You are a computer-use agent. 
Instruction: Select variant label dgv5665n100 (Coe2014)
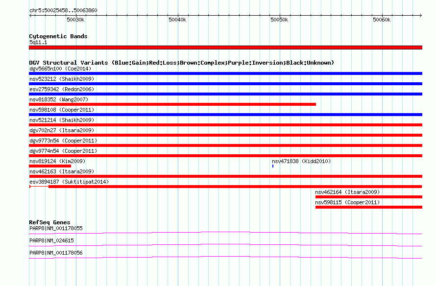click(60, 69)
